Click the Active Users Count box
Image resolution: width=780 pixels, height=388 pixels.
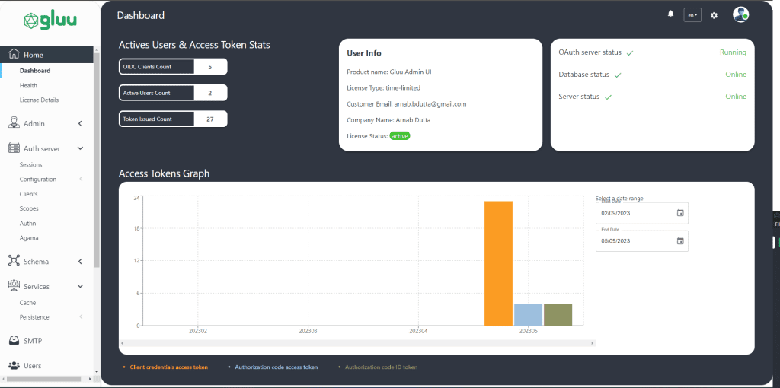click(x=173, y=93)
